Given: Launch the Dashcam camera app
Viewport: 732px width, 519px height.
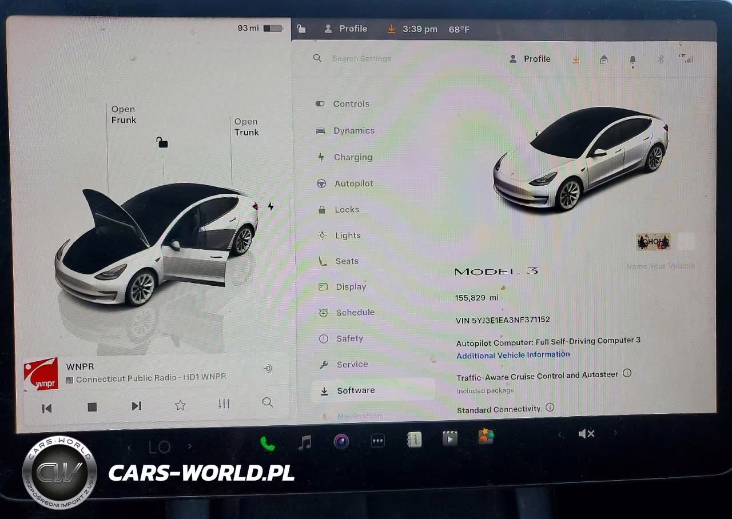Looking at the screenshot, I should point(341,441).
